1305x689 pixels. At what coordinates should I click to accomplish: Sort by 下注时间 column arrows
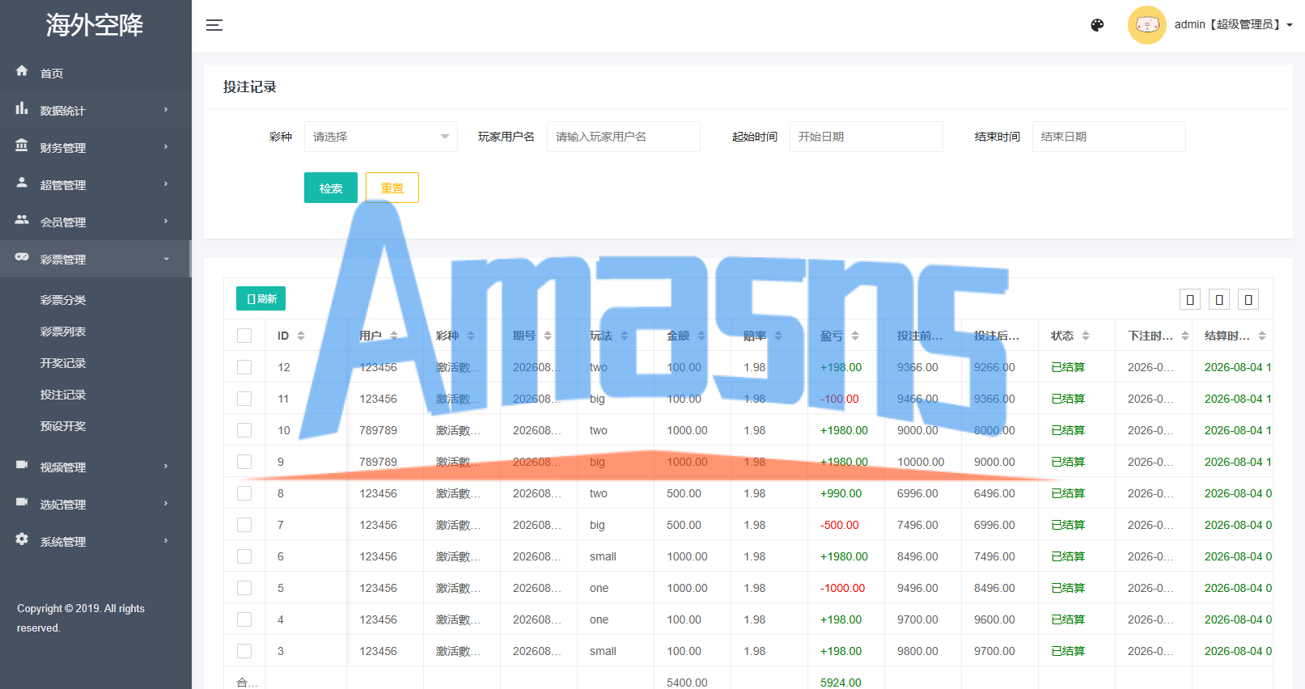coord(1185,336)
